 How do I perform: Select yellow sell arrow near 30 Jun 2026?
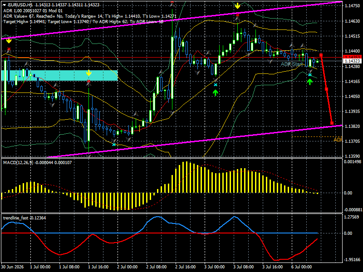coord(9,41)
